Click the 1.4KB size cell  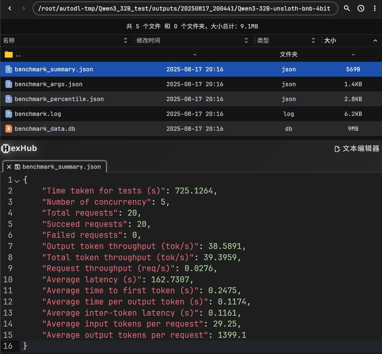[x=353, y=84]
